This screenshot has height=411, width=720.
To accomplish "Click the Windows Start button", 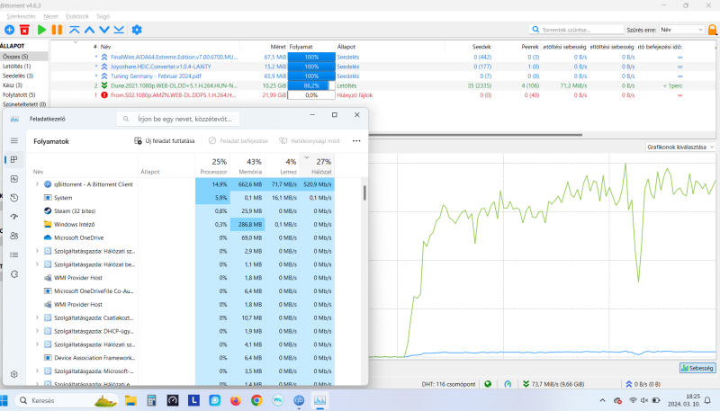I will (4, 400).
